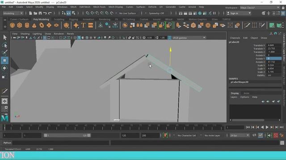Create a polygon cone from the shelf

click(34, 25)
